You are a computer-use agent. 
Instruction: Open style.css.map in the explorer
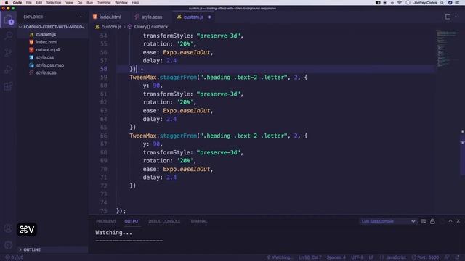coord(50,65)
